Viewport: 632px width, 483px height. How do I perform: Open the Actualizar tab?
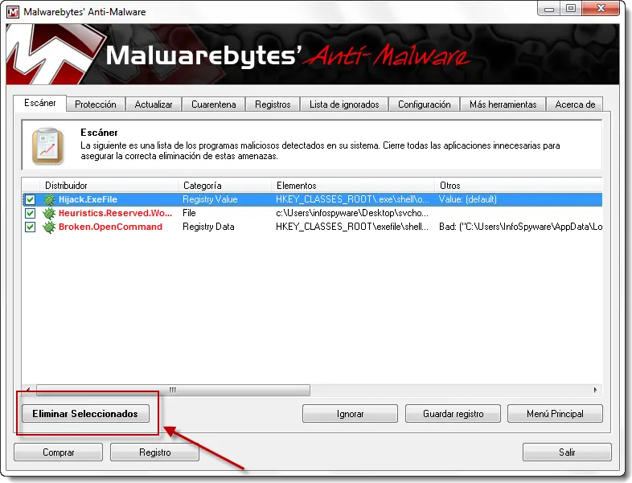tap(154, 104)
